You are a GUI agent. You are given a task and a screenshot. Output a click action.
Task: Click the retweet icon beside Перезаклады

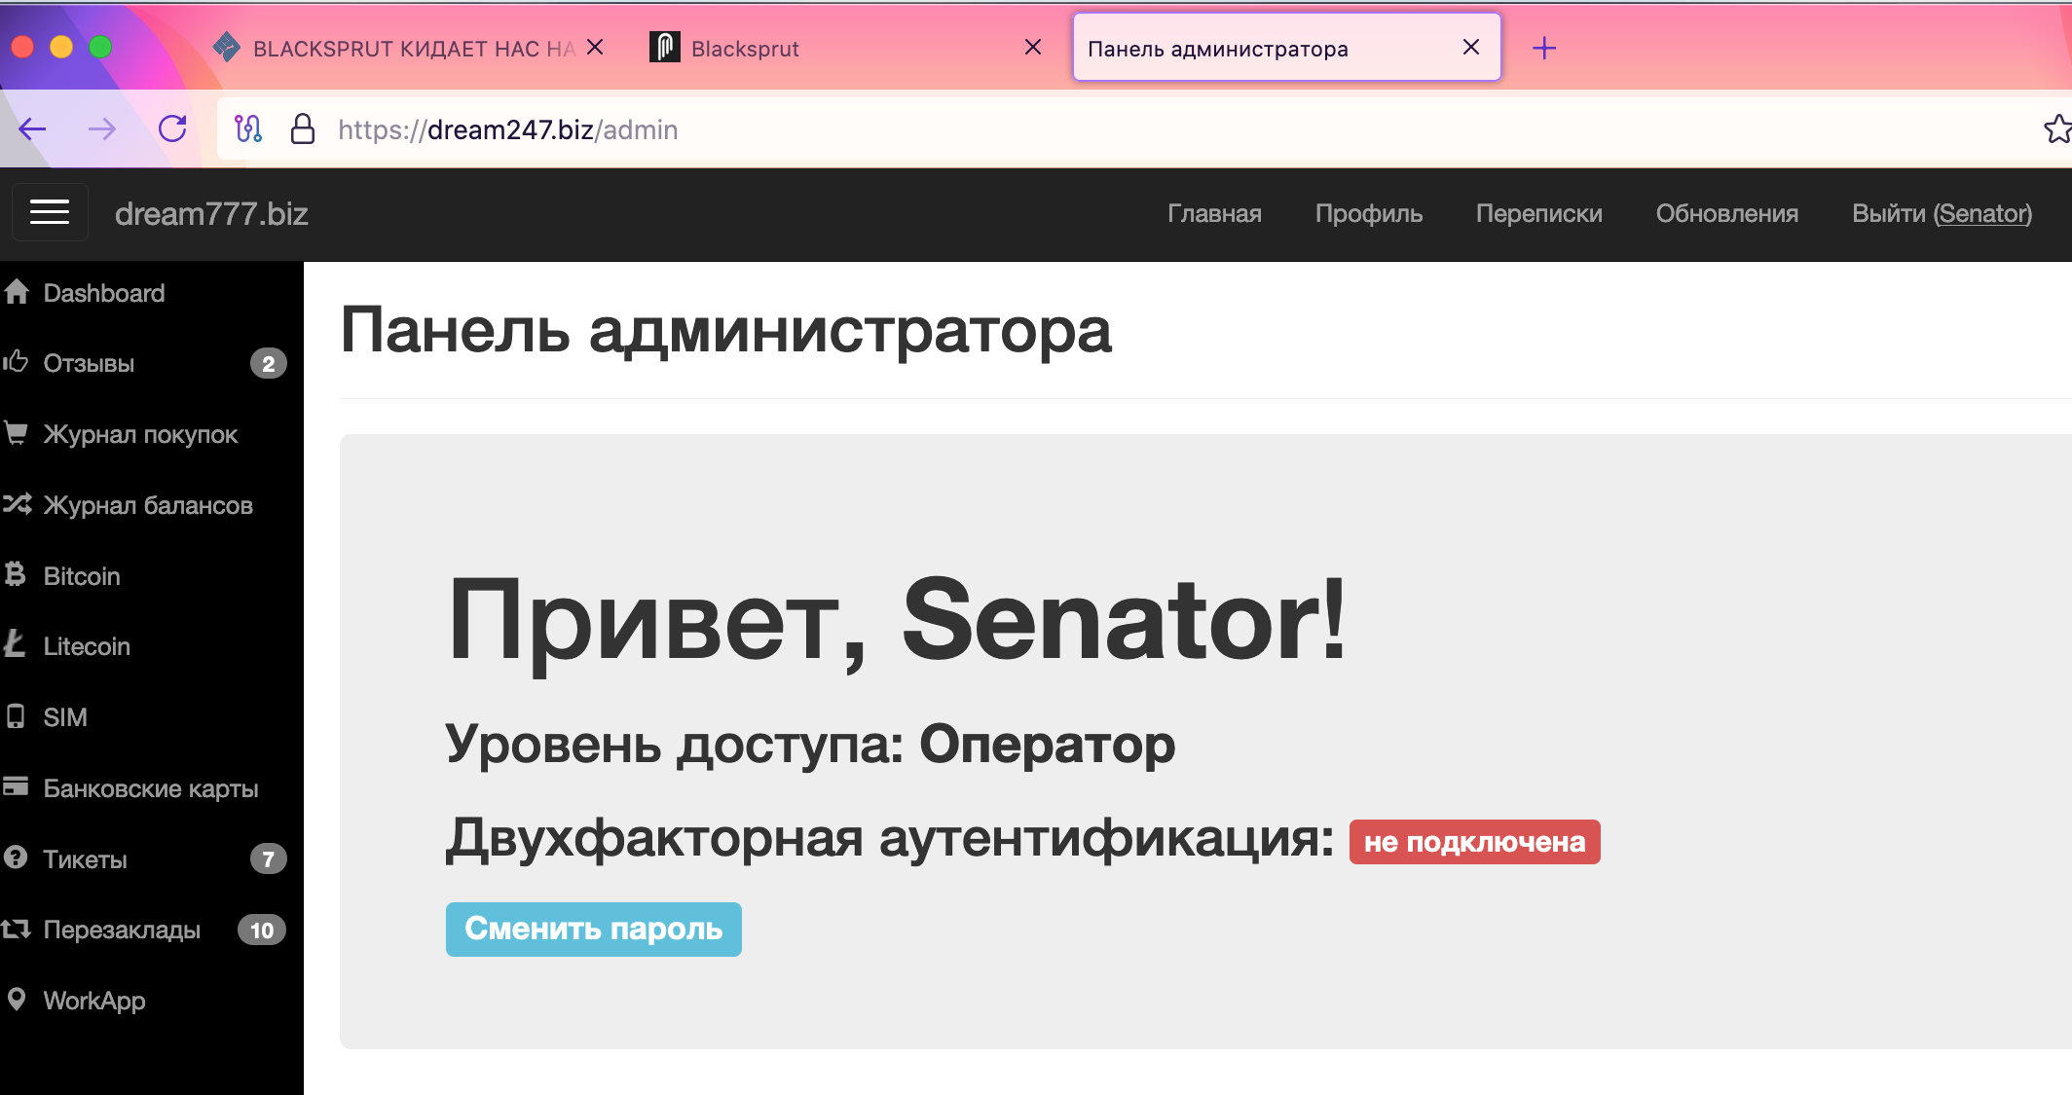tap(17, 929)
